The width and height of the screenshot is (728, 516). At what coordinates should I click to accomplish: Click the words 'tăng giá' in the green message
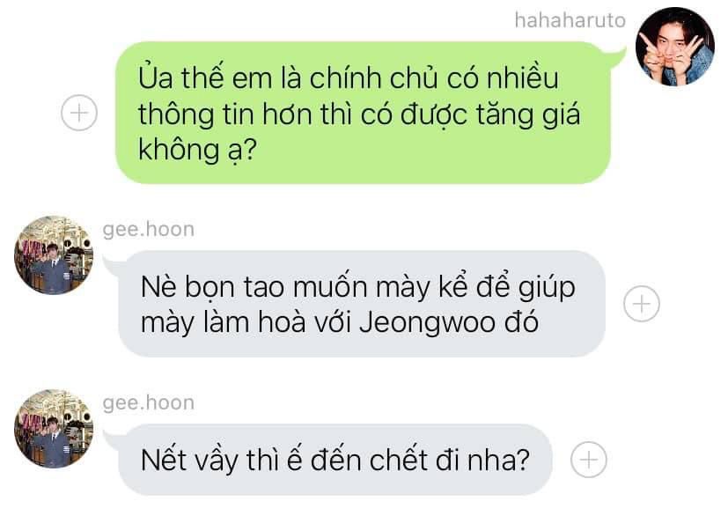click(528, 114)
